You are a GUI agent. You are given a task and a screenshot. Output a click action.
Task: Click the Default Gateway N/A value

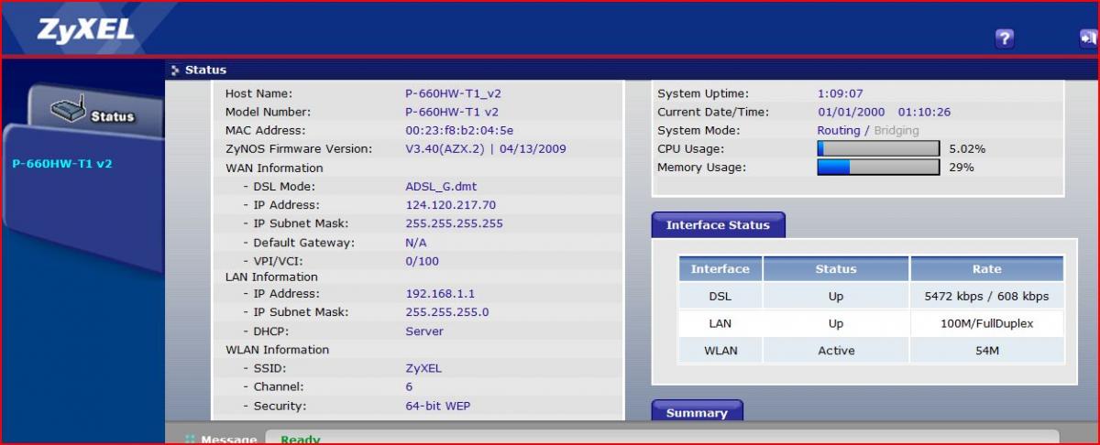[x=415, y=243]
